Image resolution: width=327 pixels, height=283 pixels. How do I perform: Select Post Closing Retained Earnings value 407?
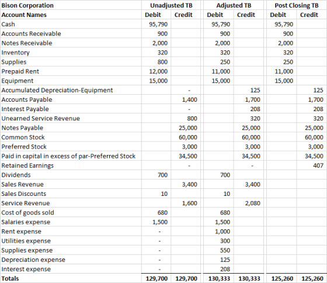point(318,165)
